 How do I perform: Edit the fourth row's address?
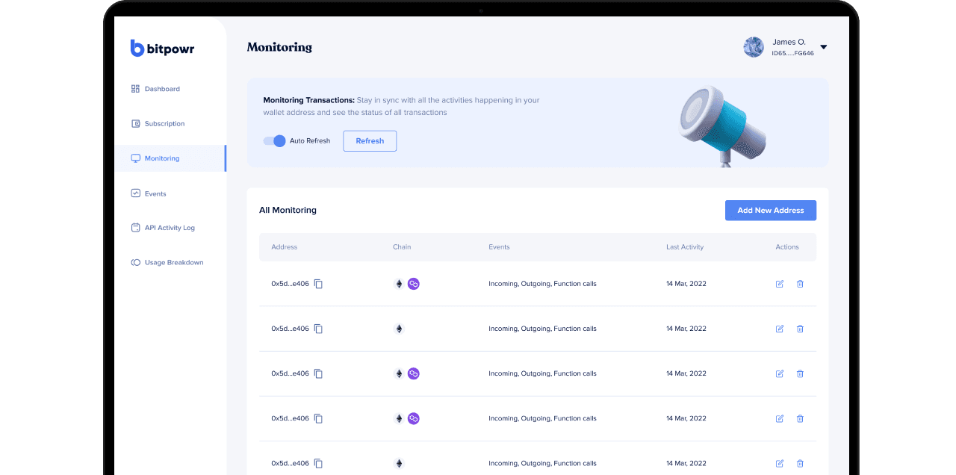780,418
